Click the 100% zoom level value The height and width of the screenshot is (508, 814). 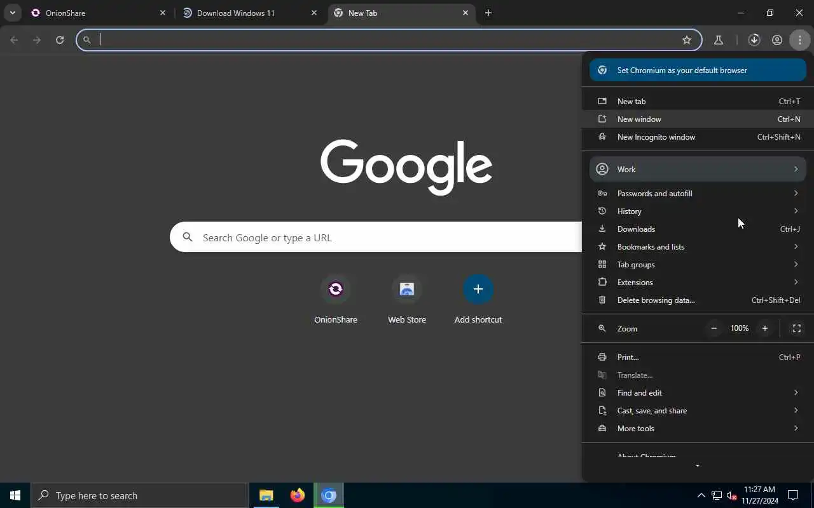pyautogui.click(x=739, y=328)
